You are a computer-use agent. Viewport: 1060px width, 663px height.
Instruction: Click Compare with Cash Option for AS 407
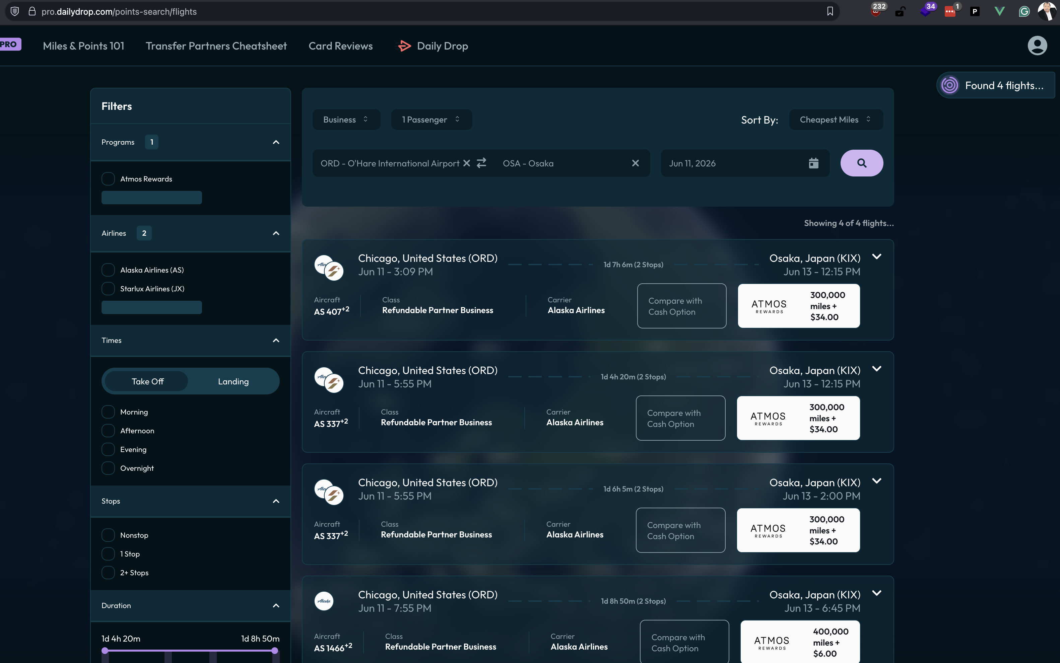tap(681, 306)
